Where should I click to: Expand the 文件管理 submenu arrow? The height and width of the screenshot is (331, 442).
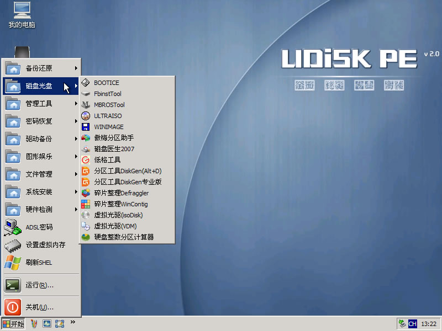coord(76,174)
